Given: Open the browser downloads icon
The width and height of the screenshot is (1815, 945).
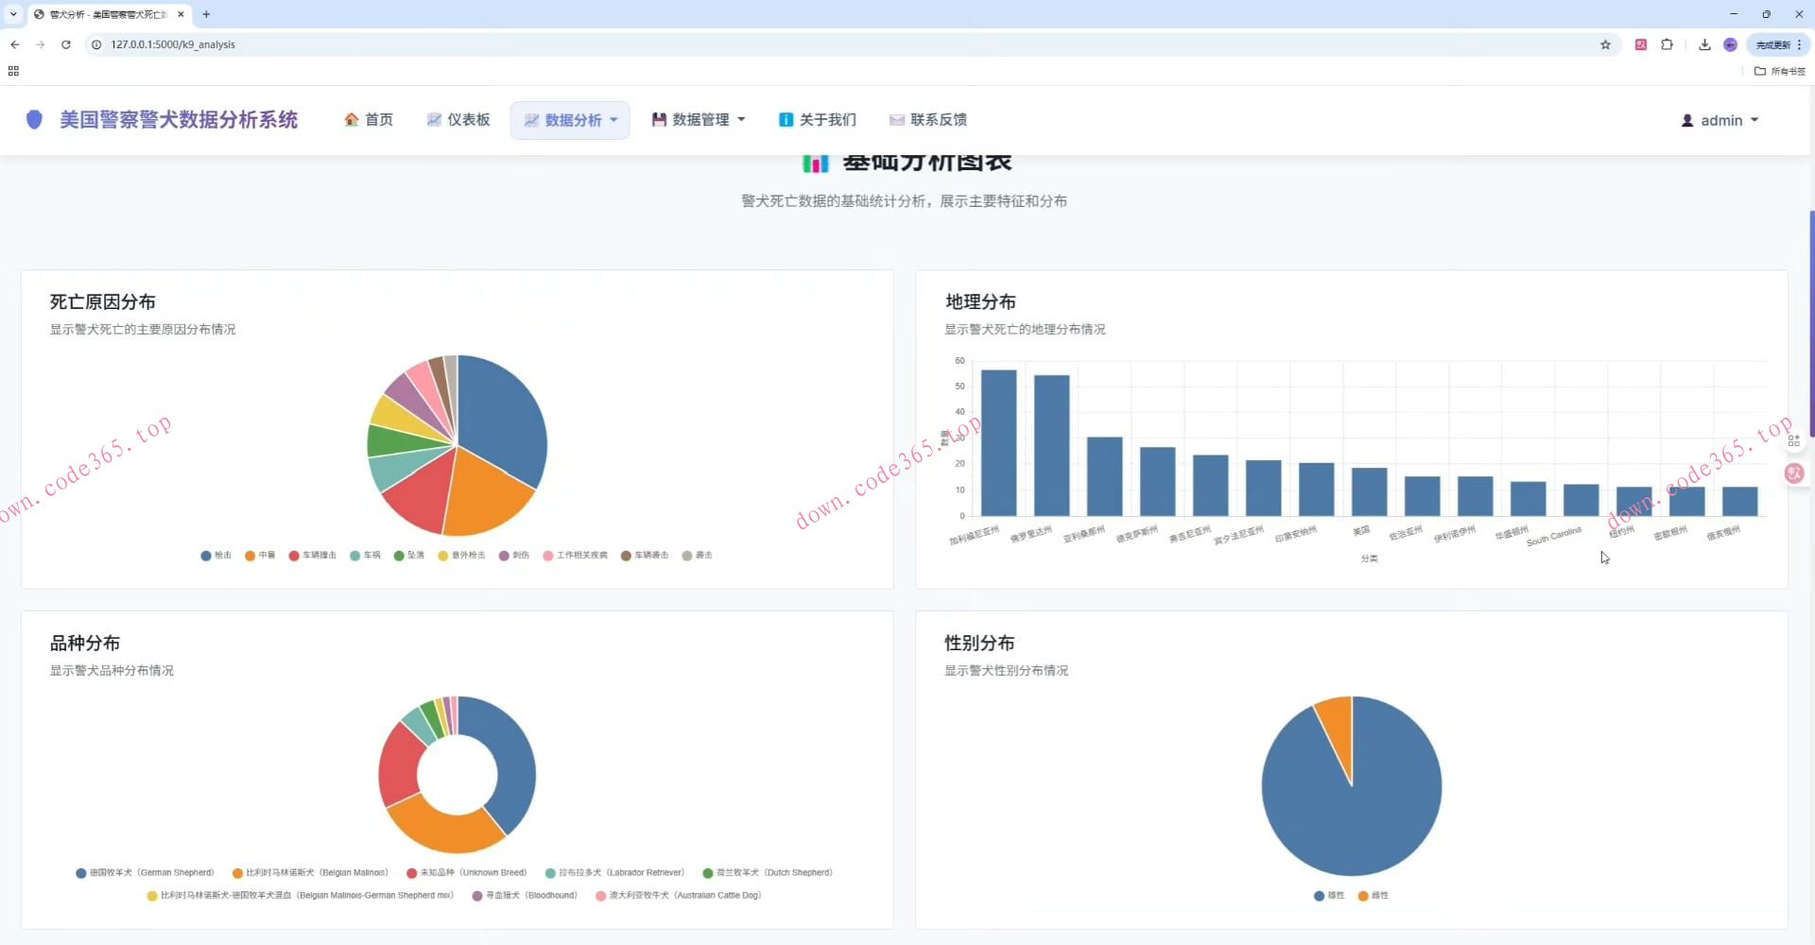Looking at the screenshot, I should pyautogui.click(x=1704, y=44).
